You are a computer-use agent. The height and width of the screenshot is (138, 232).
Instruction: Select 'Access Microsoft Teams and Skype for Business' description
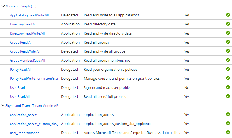click(132, 133)
